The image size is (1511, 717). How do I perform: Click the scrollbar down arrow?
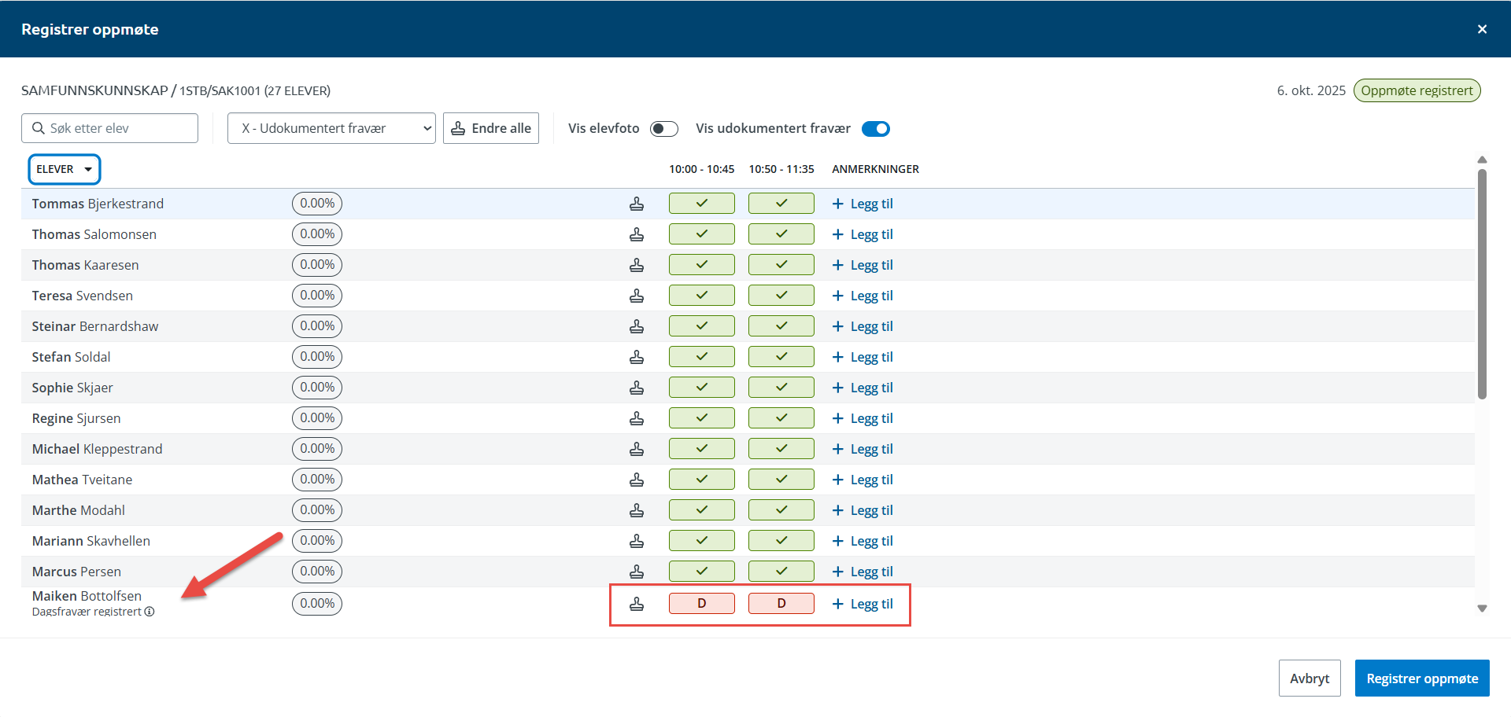1482,608
